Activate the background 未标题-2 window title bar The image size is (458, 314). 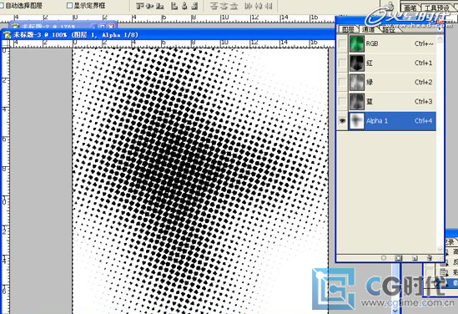[x=63, y=25]
